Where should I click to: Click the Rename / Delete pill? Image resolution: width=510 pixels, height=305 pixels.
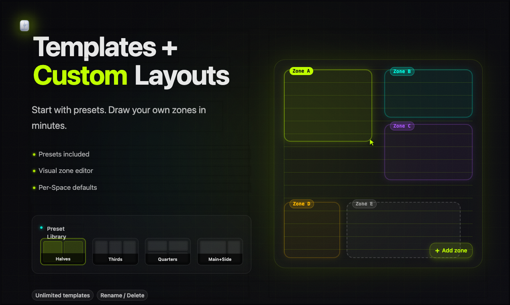point(122,295)
